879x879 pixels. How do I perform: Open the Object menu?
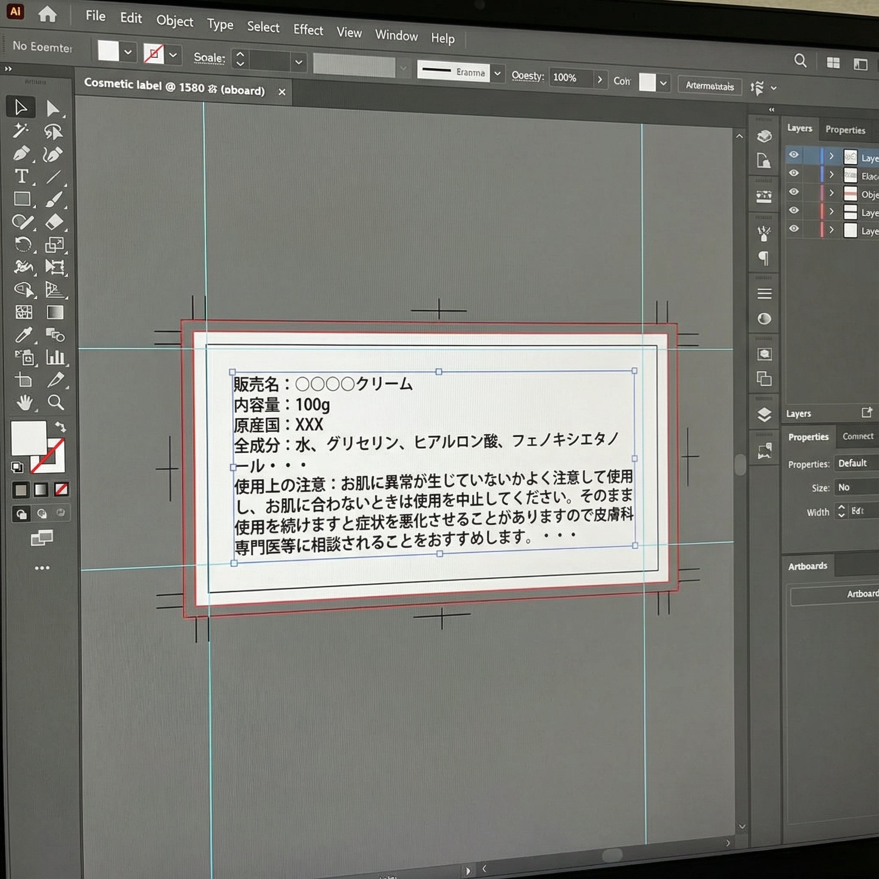(x=174, y=22)
